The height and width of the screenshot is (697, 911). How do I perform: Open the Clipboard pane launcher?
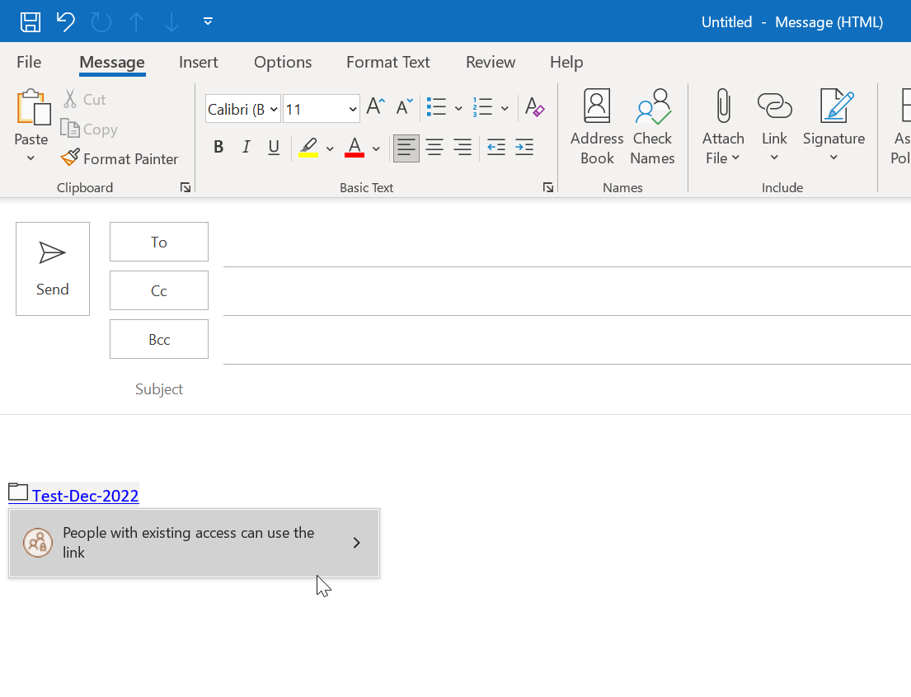coord(185,187)
